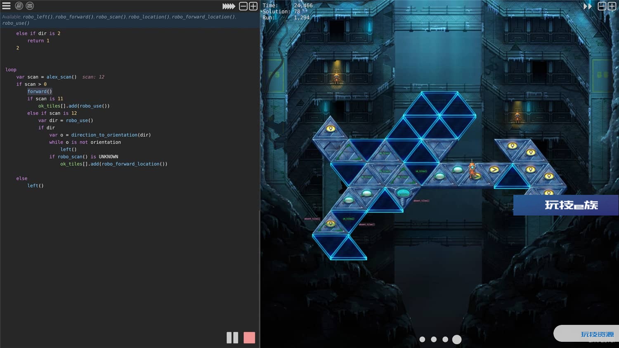
Task: Select the first page dot
Action: (x=422, y=339)
